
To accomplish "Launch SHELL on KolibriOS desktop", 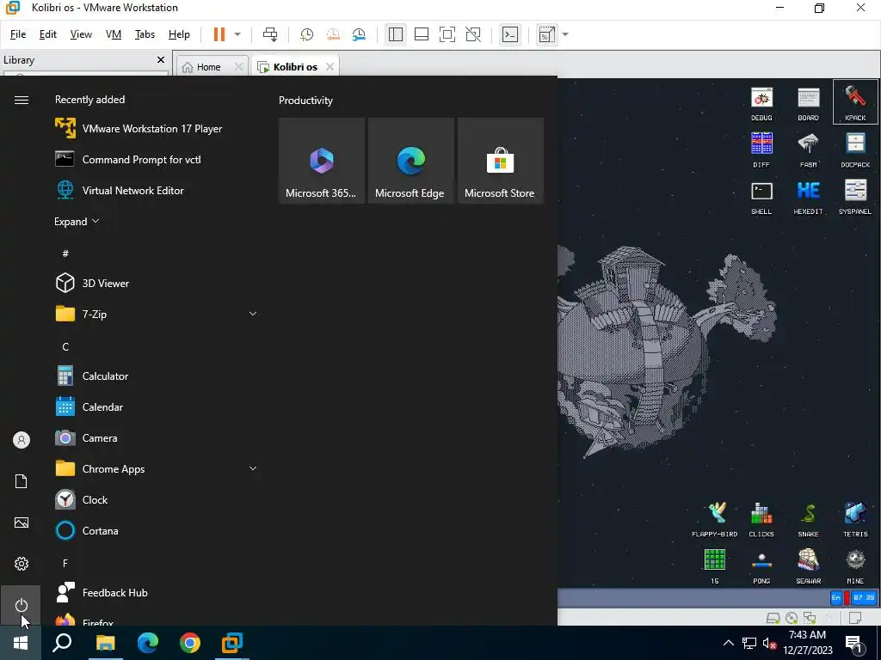I will tap(761, 197).
